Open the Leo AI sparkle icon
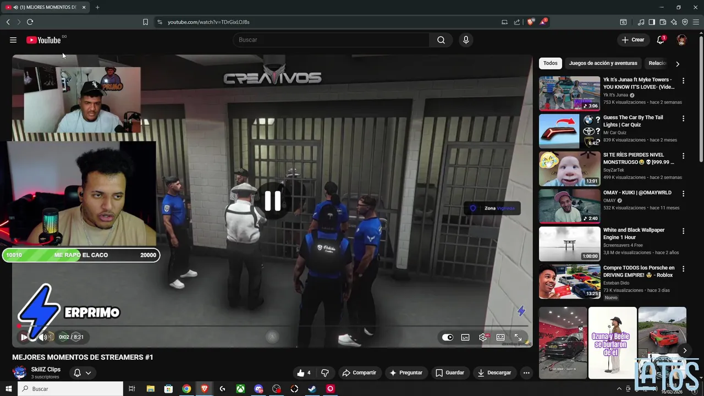This screenshot has height=396, width=704. point(674,22)
